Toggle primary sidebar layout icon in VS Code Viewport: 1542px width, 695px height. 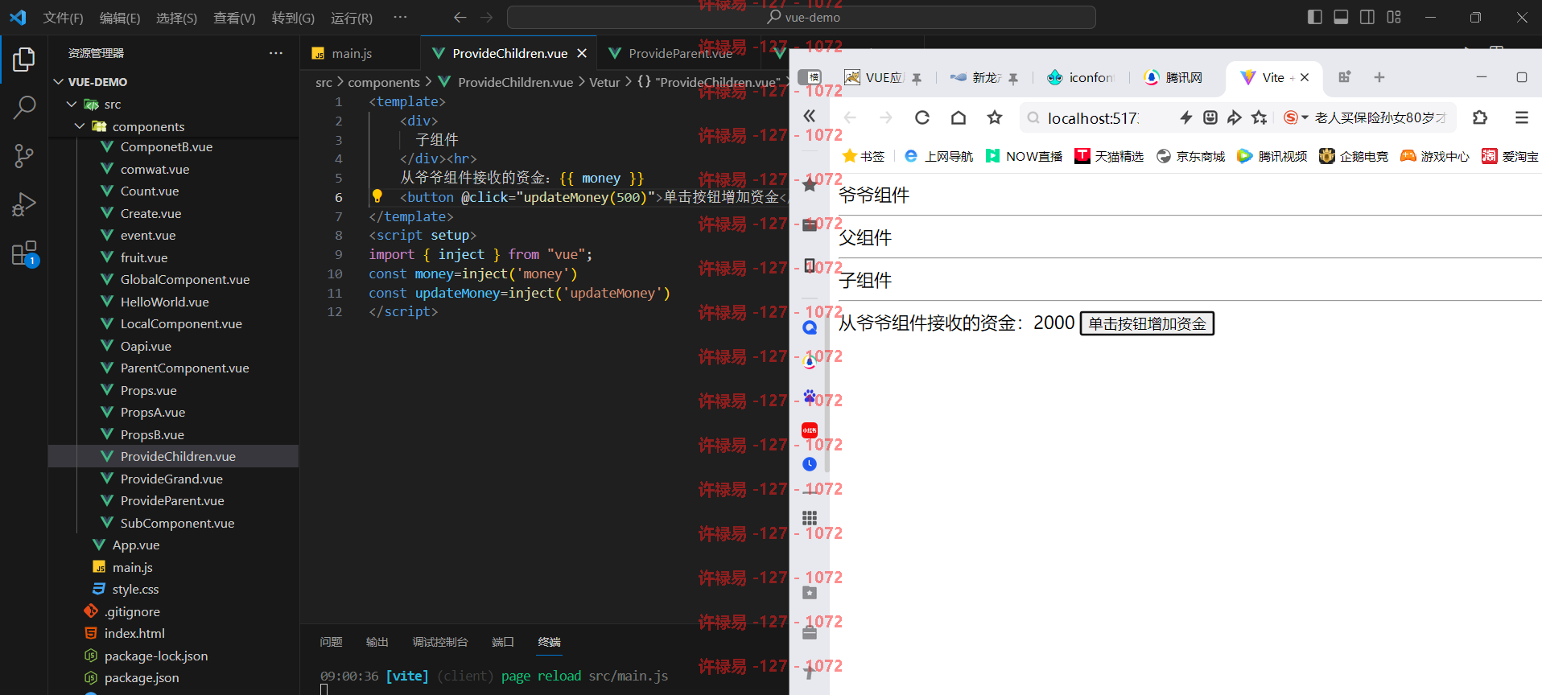click(1315, 17)
